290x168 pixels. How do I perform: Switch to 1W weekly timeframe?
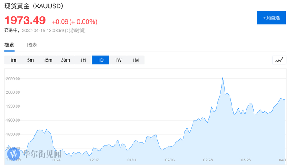[118, 60]
